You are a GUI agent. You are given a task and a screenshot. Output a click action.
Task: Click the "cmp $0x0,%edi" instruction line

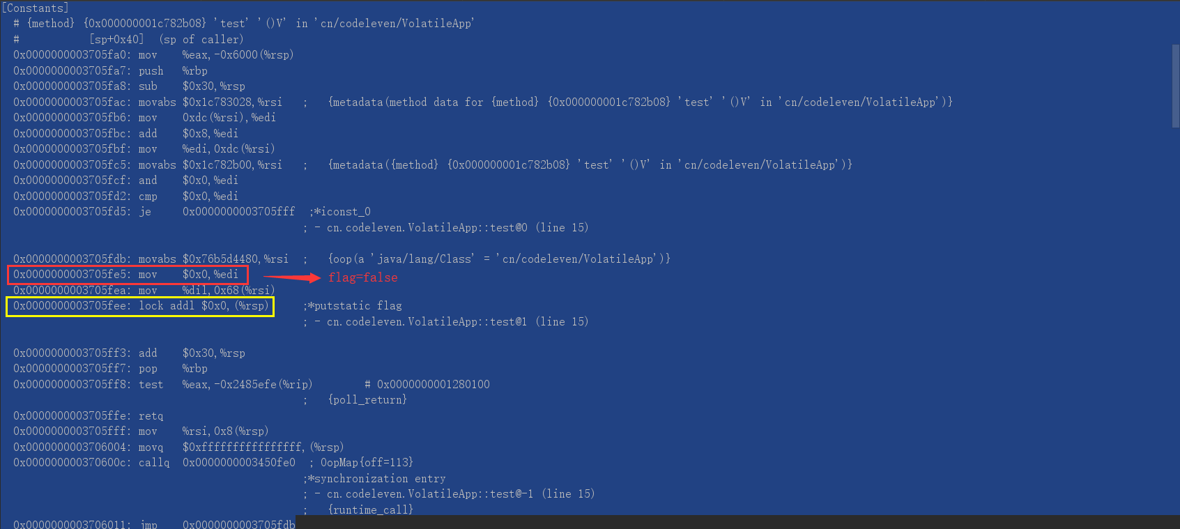pos(125,196)
